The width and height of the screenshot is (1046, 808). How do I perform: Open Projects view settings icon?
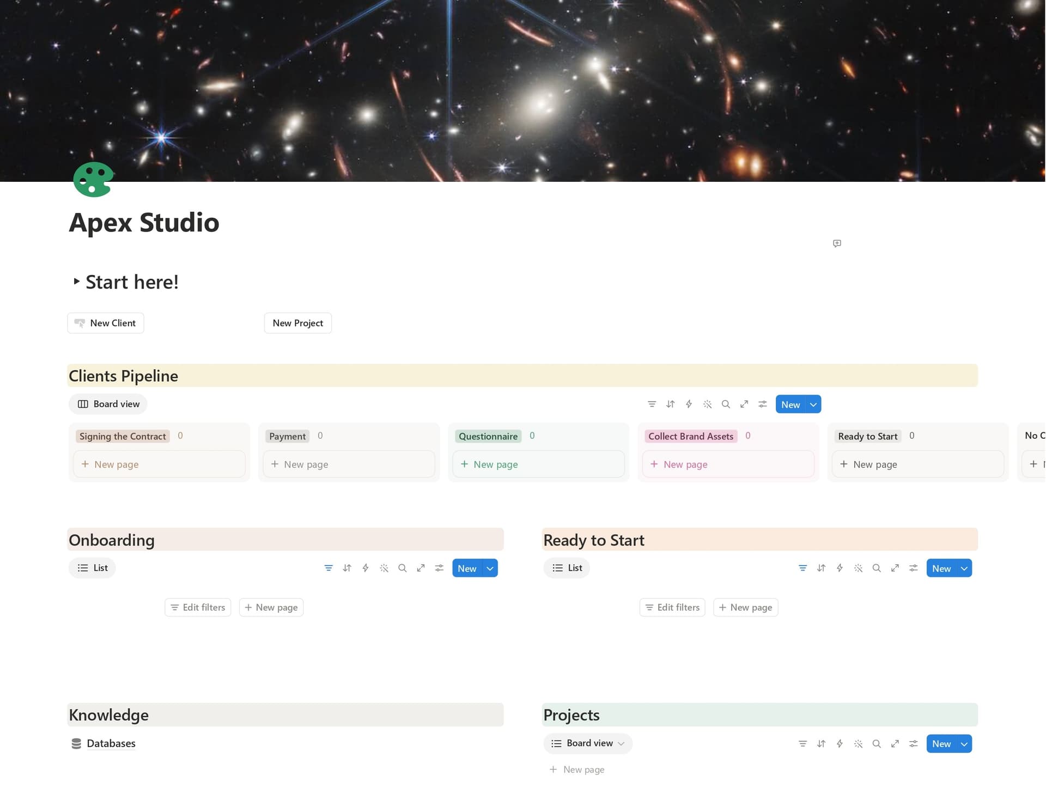(x=914, y=744)
